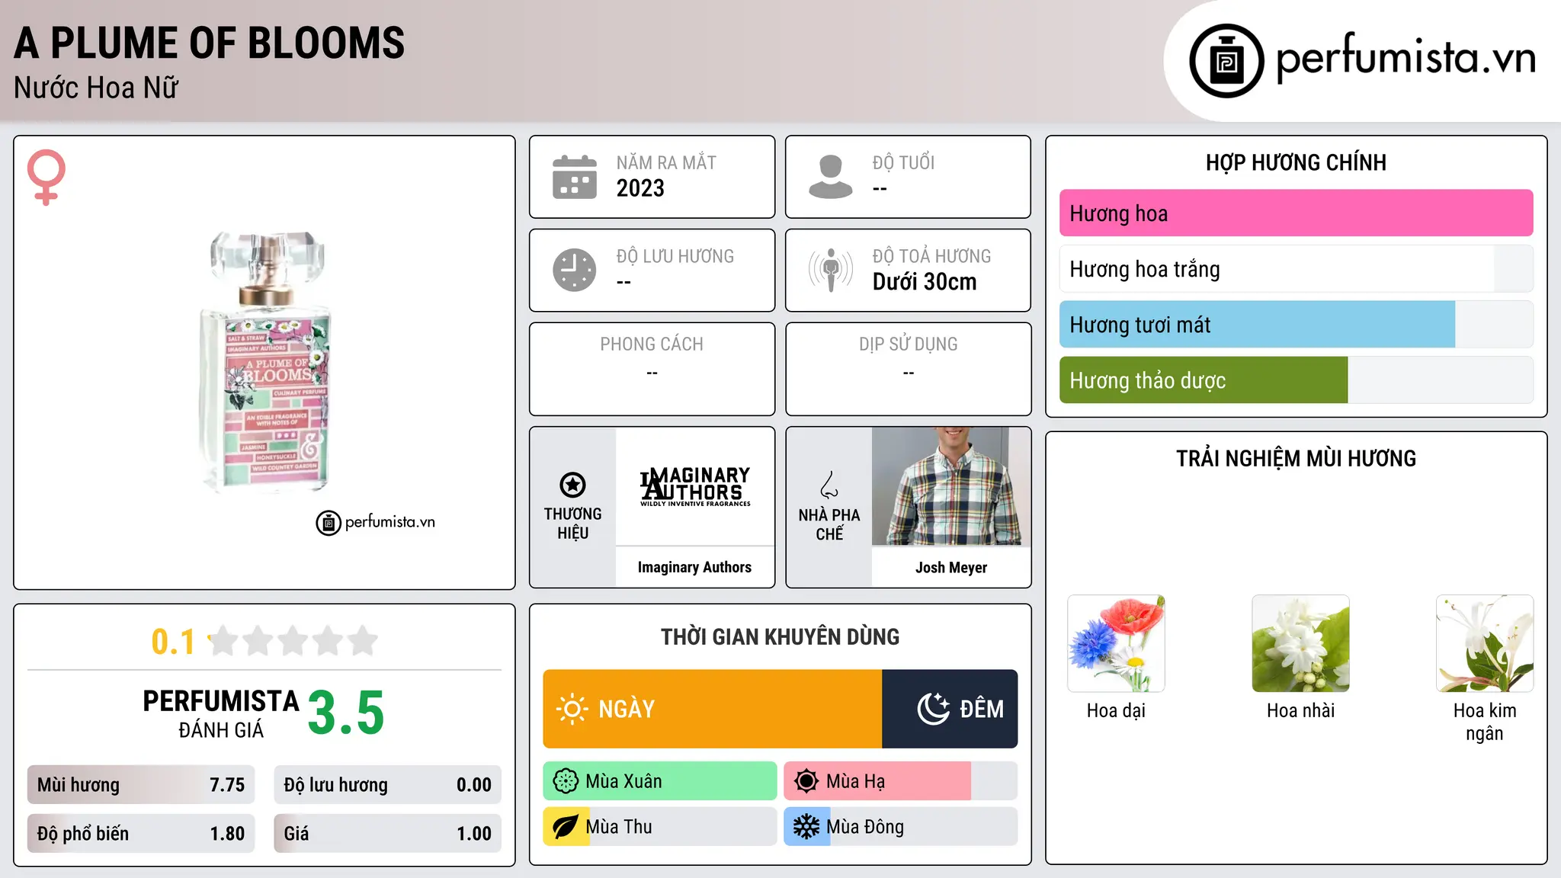1561x878 pixels.
Task: Click the Độ lưu hương 0.00 score row
Action: pyautogui.click(x=388, y=785)
